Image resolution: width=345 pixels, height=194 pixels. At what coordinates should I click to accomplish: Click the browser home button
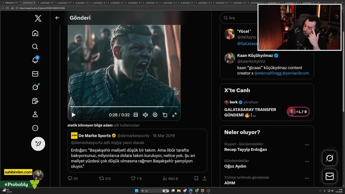point(12,8)
